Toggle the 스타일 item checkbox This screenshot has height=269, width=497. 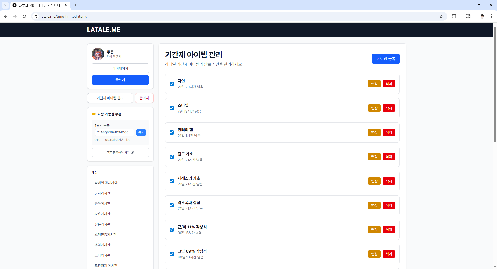click(172, 108)
